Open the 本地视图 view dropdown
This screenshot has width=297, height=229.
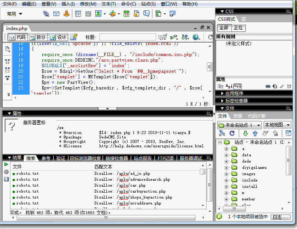tap(277, 125)
